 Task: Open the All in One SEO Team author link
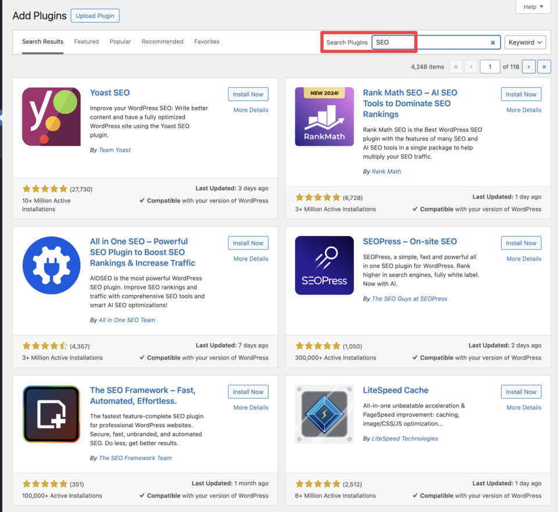(x=127, y=320)
